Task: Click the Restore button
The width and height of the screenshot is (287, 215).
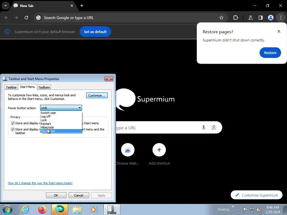Action: tap(270, 53)
